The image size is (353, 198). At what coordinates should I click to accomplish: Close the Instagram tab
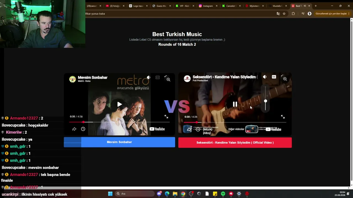[216, 6]
